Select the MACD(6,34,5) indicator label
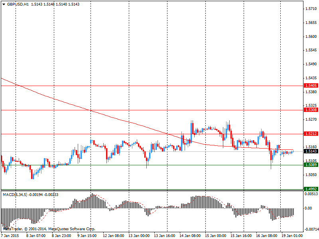This screenshot has height=239, width=319. pos(15,195)
